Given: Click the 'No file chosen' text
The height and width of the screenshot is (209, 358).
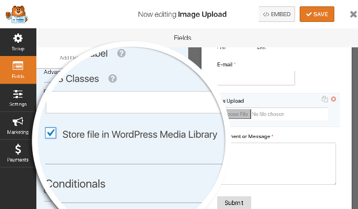Looking at the screenshot, I should [268, 114].
